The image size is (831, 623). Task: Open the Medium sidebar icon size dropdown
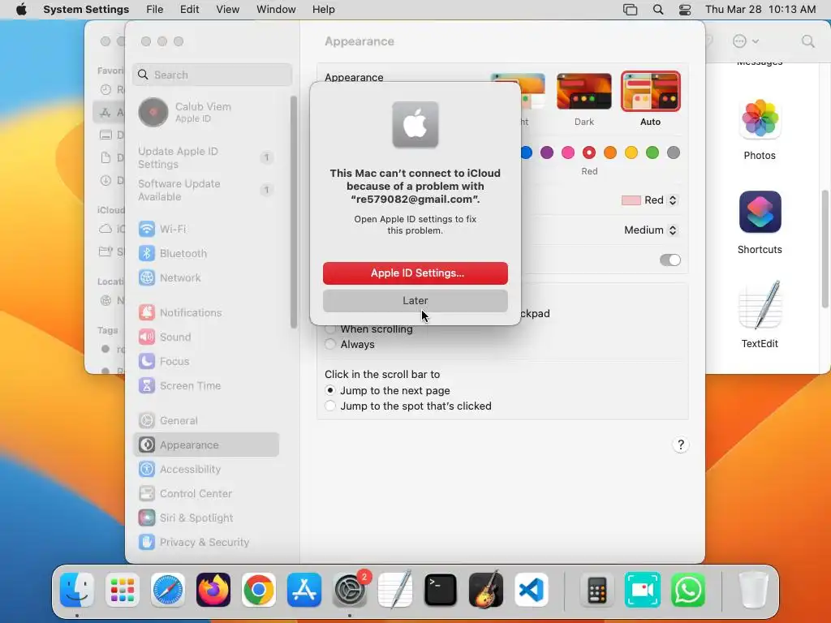(x=651, y=230)
